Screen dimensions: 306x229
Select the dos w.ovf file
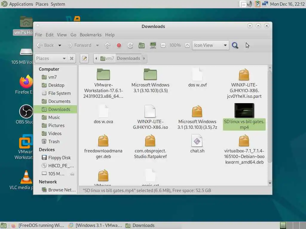tap(197, 78)
